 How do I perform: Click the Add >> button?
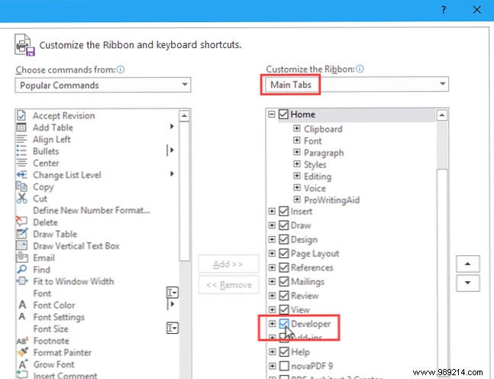[228, 264]
